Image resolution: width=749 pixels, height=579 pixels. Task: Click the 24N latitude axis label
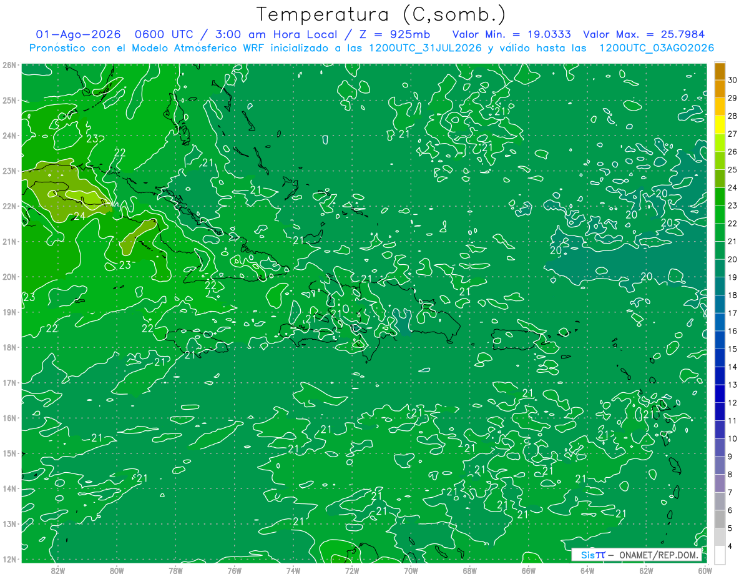[x=9, y=136]
